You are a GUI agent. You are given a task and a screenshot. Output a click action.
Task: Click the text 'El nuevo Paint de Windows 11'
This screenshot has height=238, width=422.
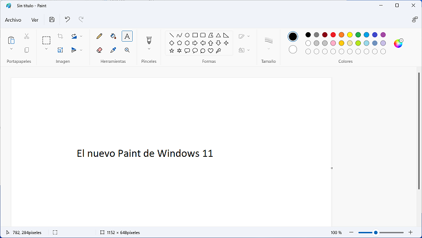pyautogui.click(x=145, y=153)
